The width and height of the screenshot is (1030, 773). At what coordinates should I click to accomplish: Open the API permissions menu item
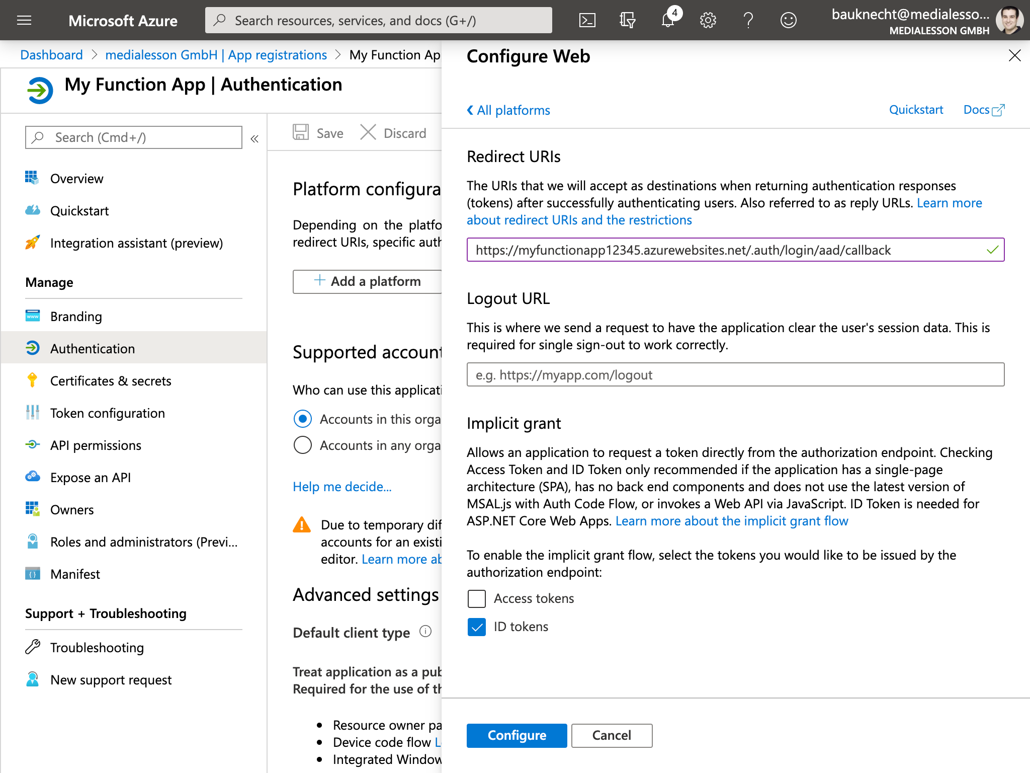click(96, 445)
